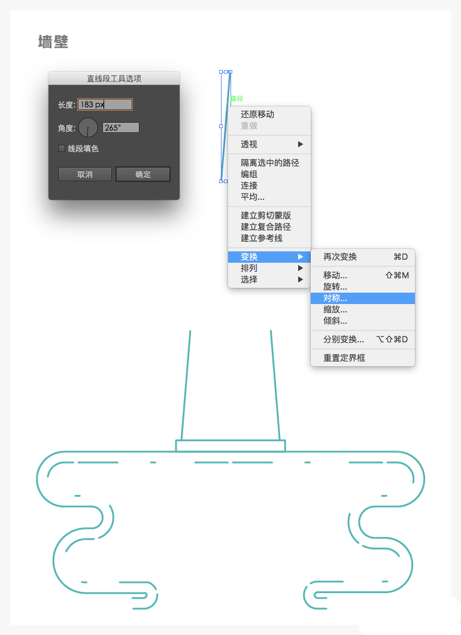
Task: Select 编组 in the context menu
Action: 269,174
